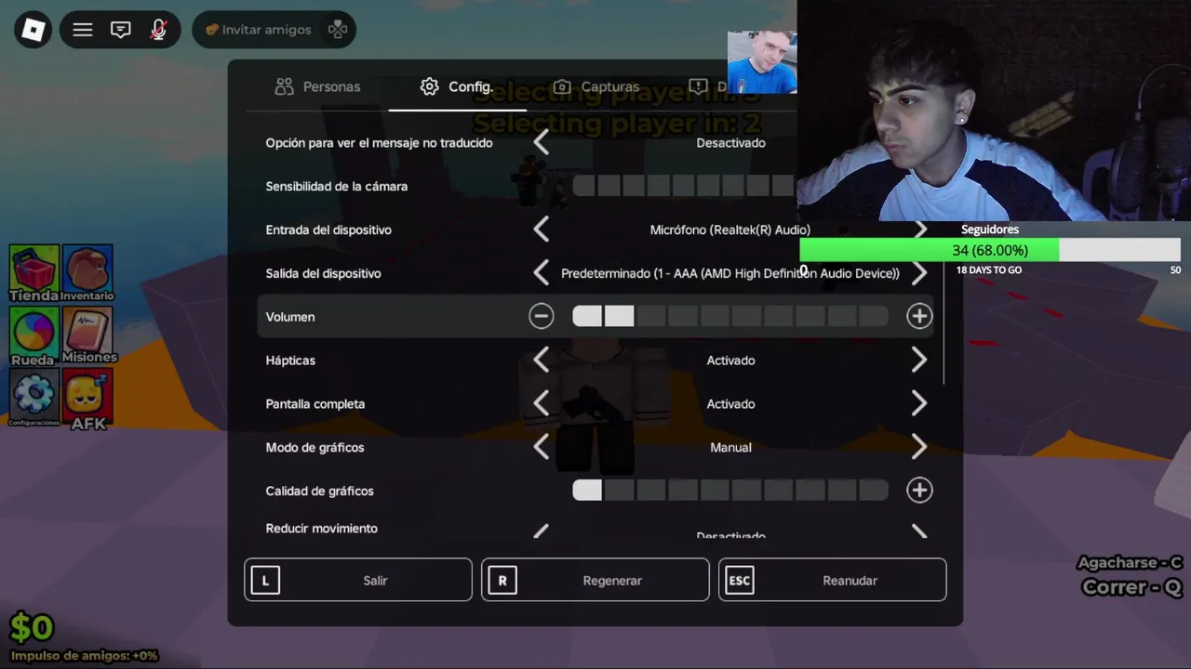
Task: Click right arrow for Modo de gráficos
Action: 919,447
